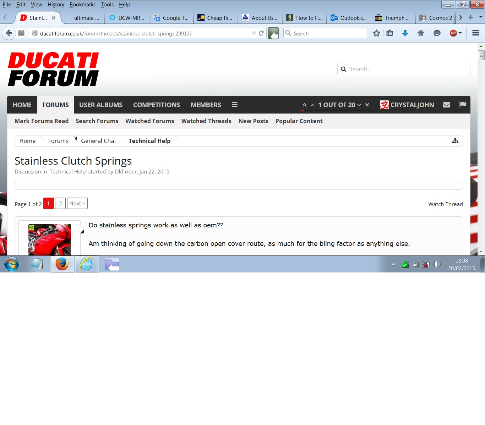Open the forum inbox envelope icon
The image size is (485, 425).
[x=447, y=105]
